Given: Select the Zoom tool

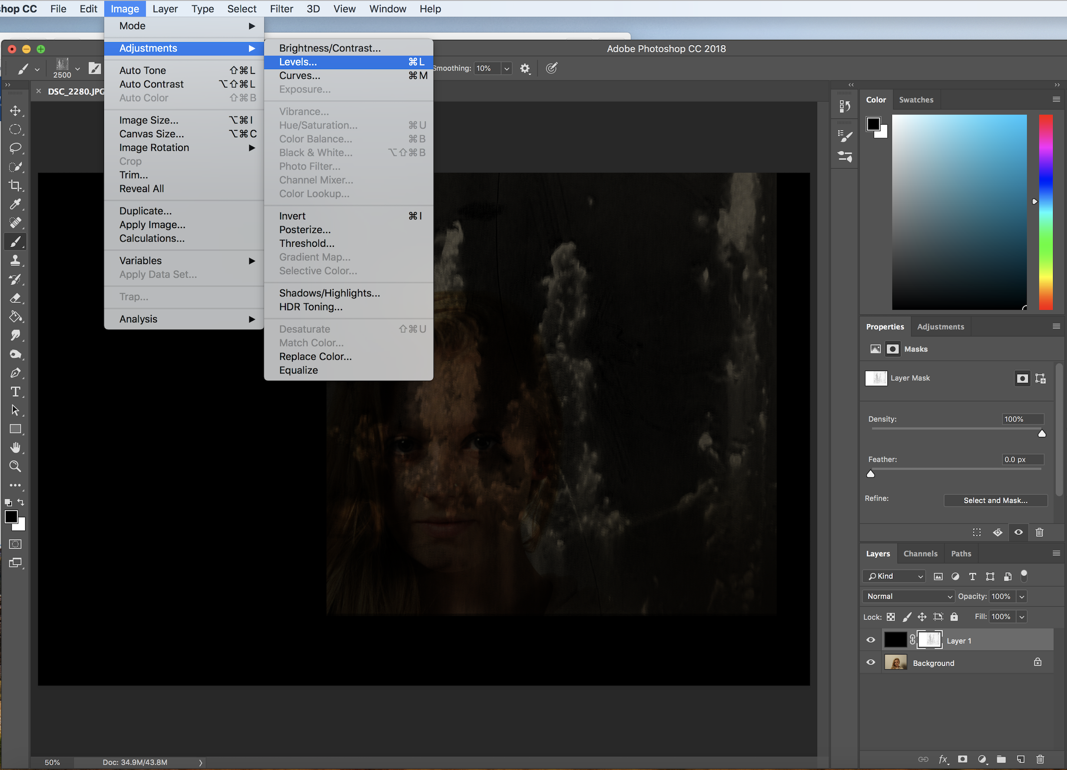Looking at the screenshot, I should [x=16, y=466].
